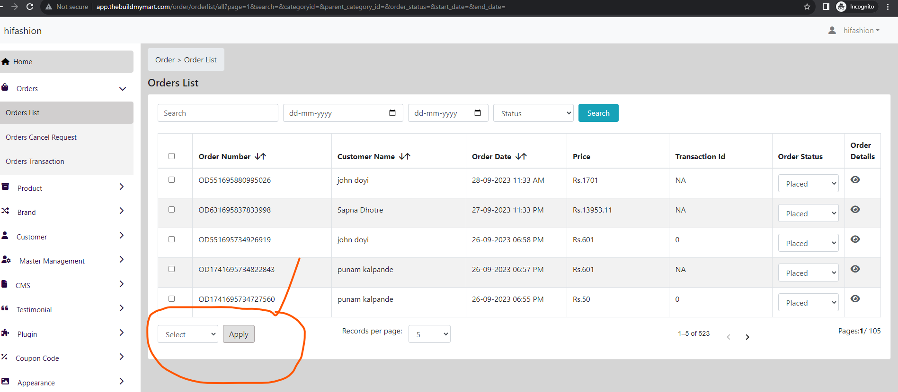Click the Orders shopping bag icon
Screen dimensions: 898x392
[5, 87]
